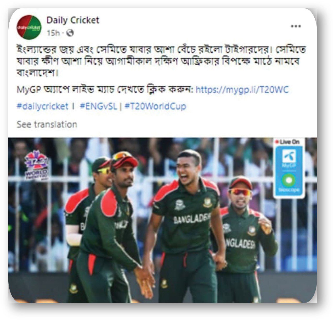This screenshot has width=334, height=320.
Task: Click the player with red sunglasses
Action: [240, 192]
